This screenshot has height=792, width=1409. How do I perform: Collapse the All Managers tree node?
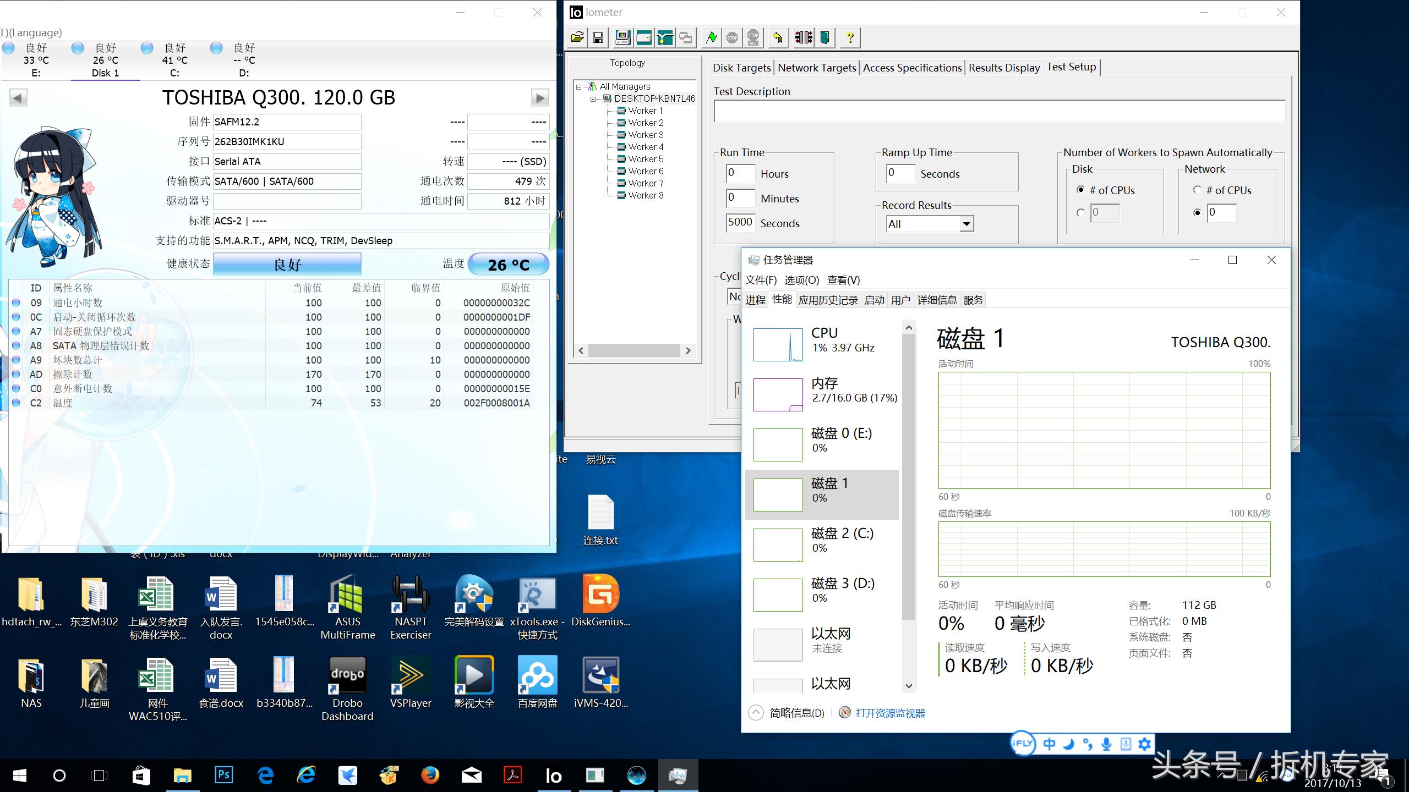[579, 87]
